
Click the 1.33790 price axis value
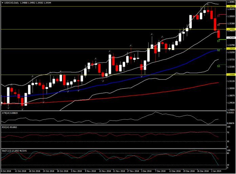231,45
